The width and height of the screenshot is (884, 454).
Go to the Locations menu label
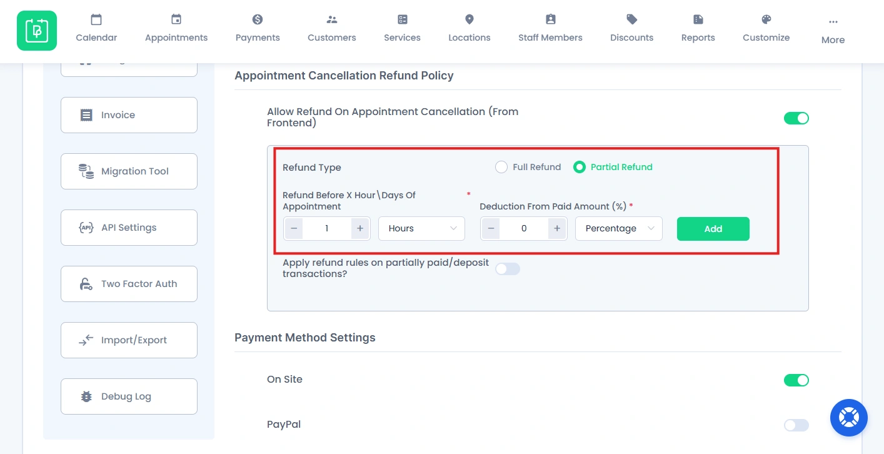point(470,38)
